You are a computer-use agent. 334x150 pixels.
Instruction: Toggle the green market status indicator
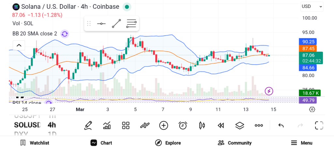[x=127, y=7]
